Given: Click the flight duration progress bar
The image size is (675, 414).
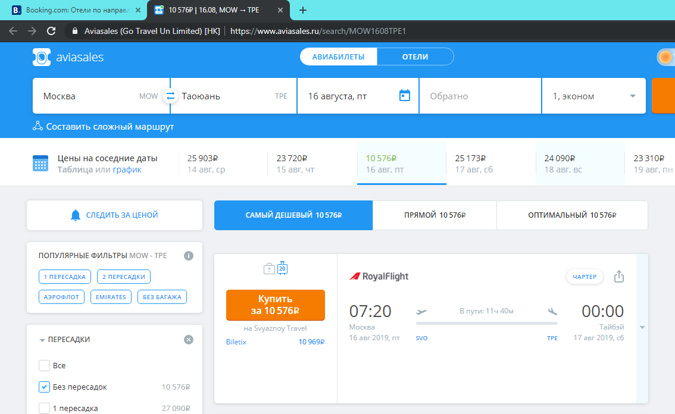Looking at the screenshot, I should [x=486, y=323].
